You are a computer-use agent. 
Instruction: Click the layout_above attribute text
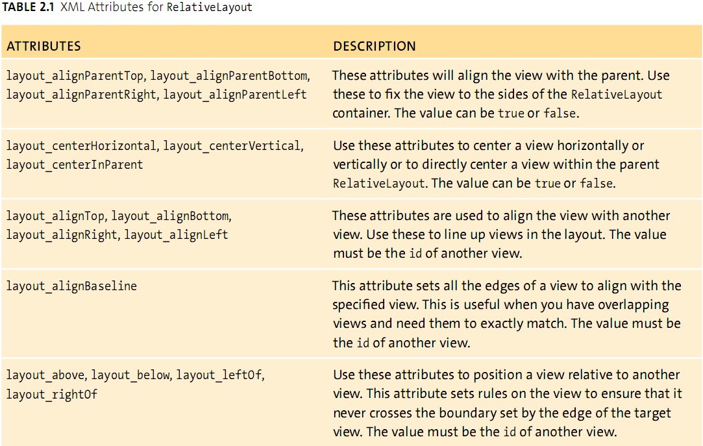click(45, 375)
